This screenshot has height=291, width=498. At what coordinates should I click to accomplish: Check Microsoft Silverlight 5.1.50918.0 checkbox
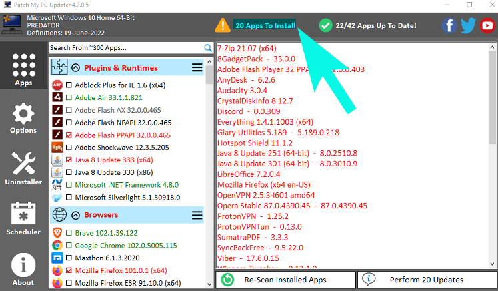click(69, 197)
